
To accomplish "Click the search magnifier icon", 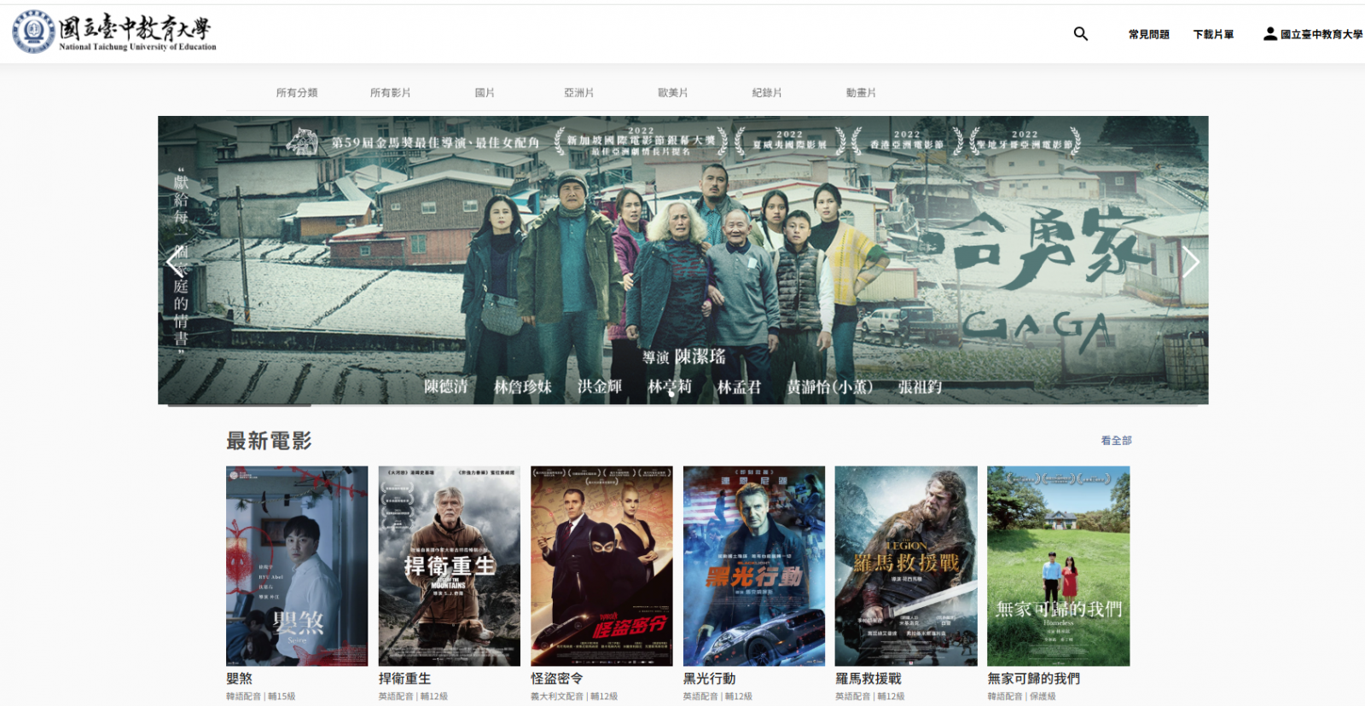I will (1080, 34).
